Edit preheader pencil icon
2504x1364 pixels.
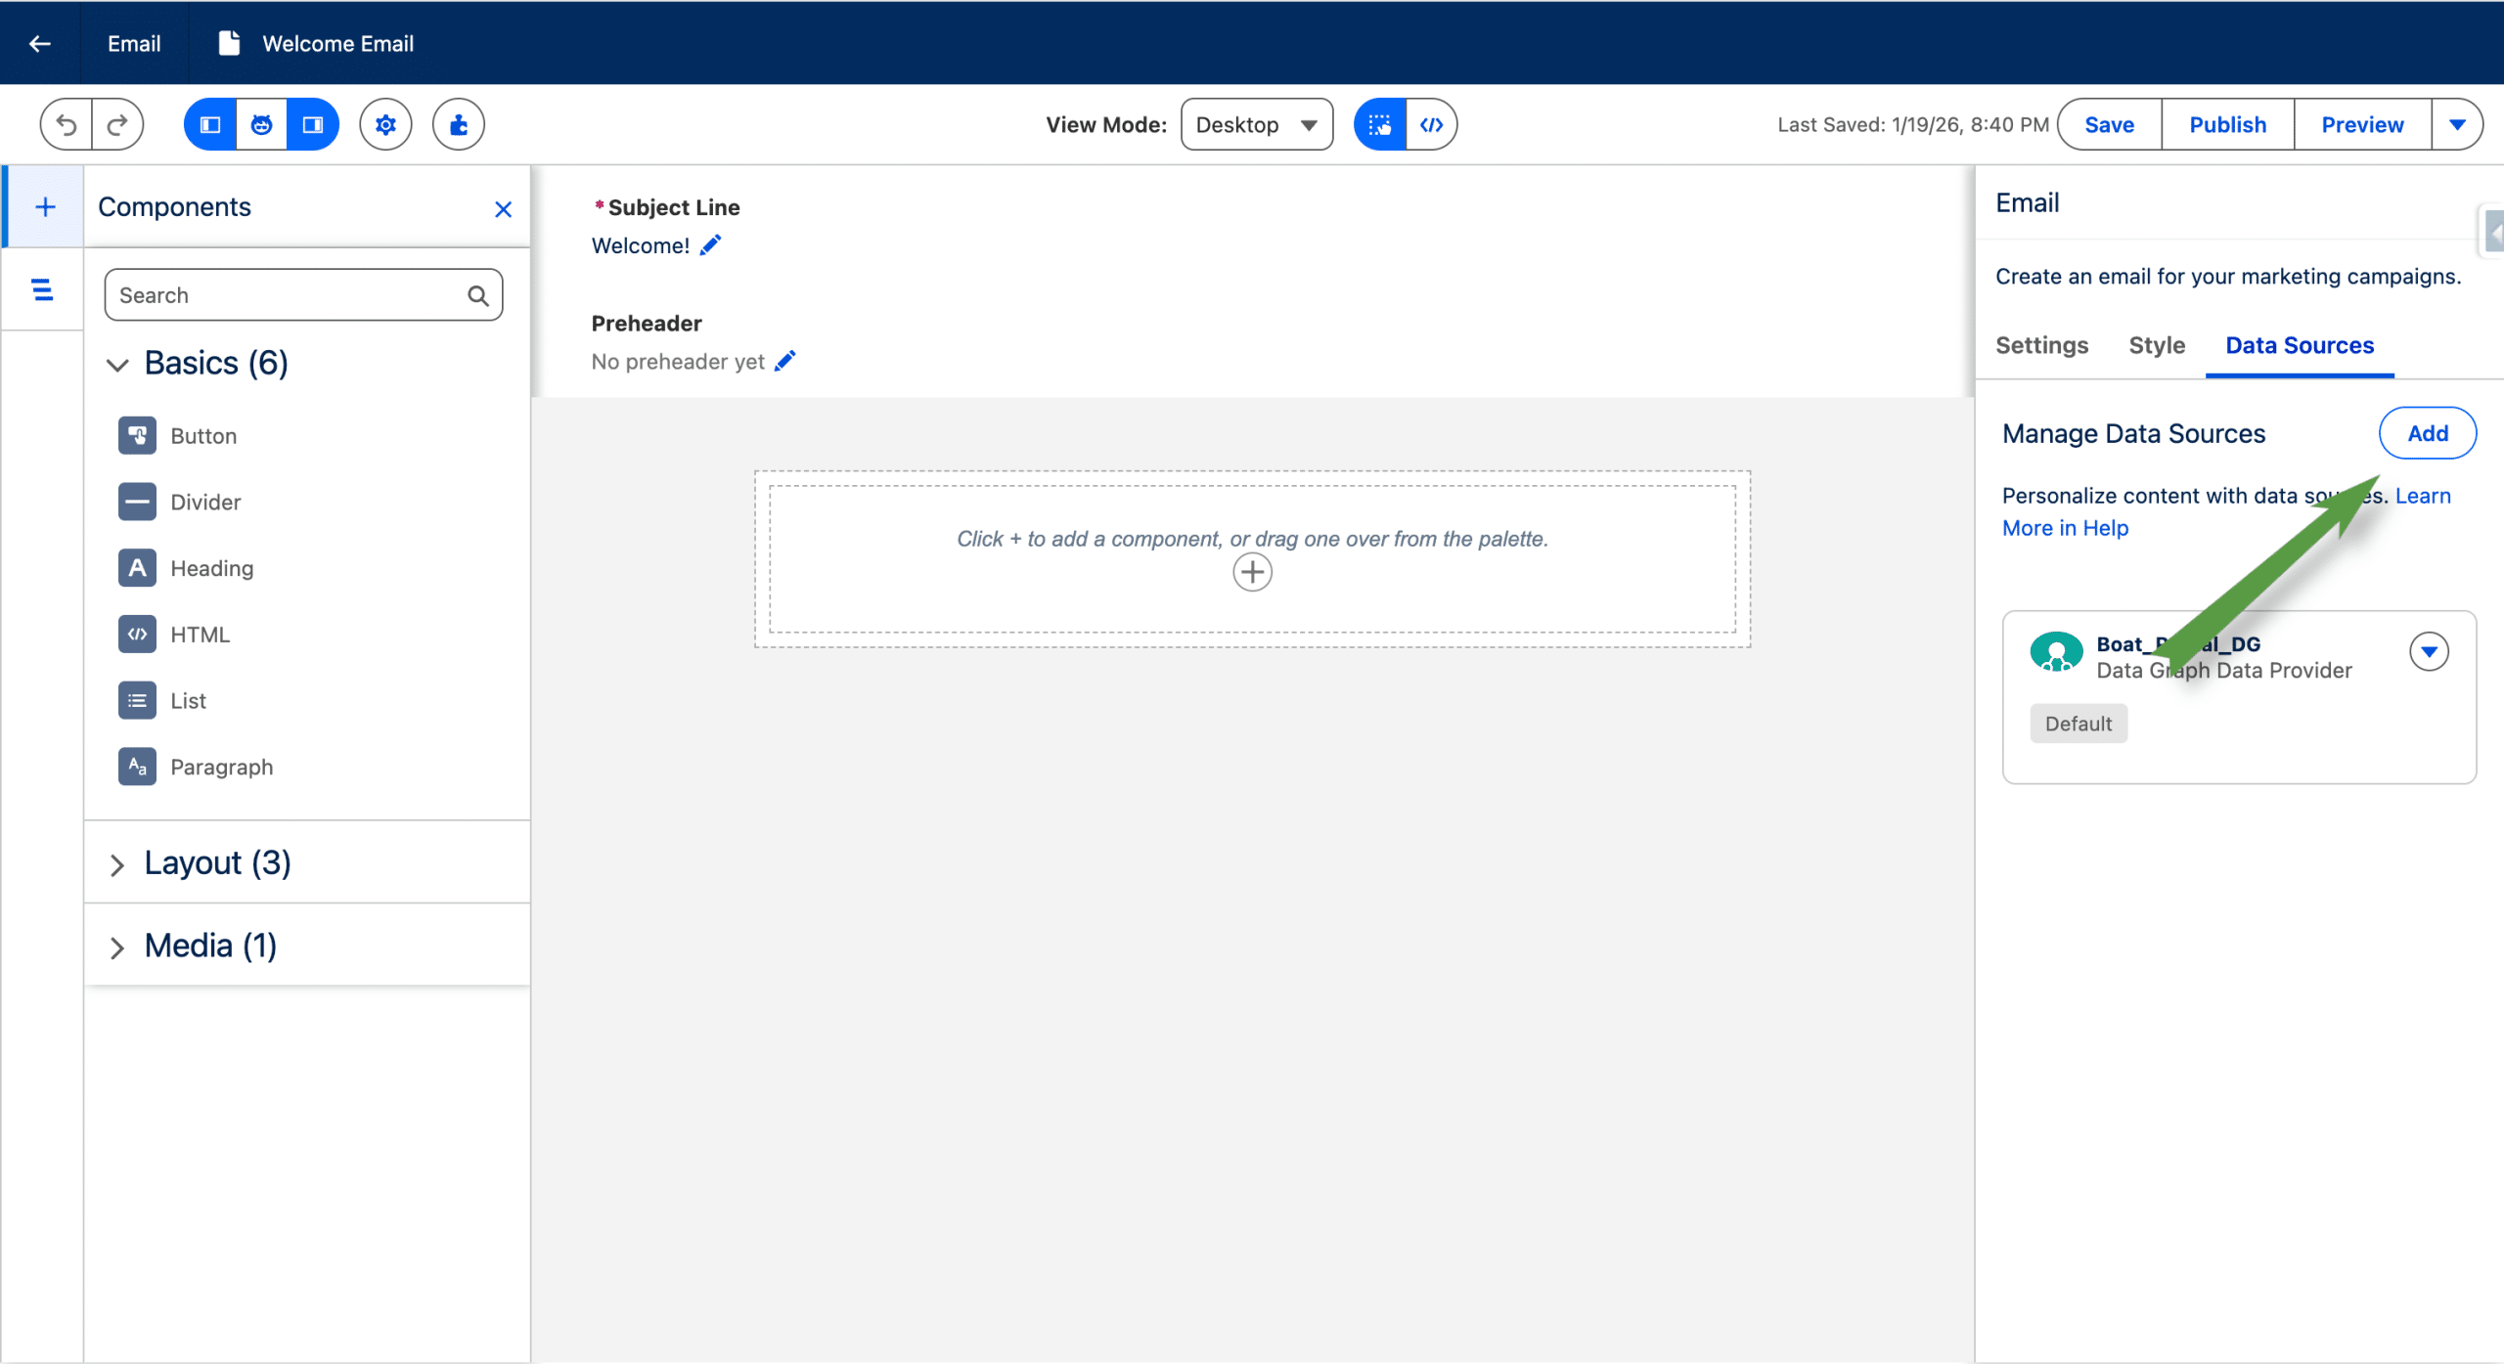785,361
